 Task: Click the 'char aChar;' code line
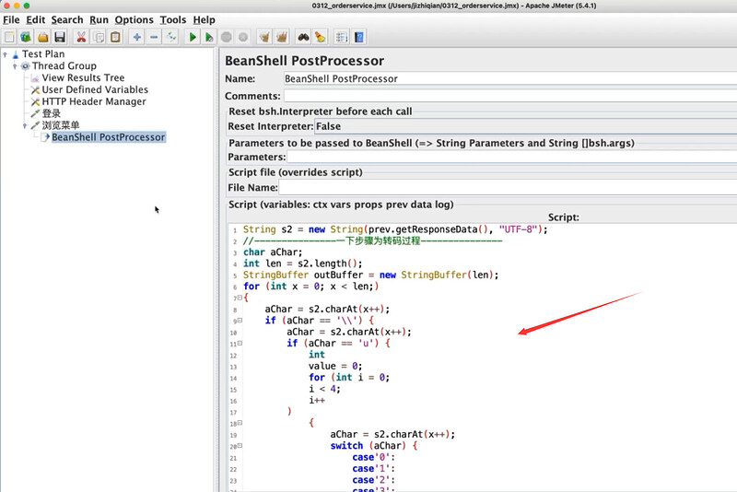(273, 252)
